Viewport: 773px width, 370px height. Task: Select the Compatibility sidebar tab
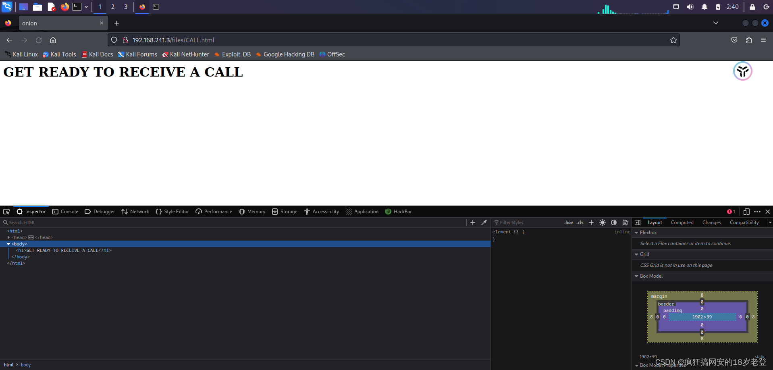744,222
